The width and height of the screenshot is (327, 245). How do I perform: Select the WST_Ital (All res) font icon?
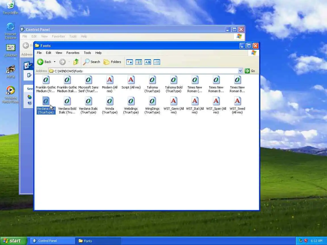tap(195, 101)
